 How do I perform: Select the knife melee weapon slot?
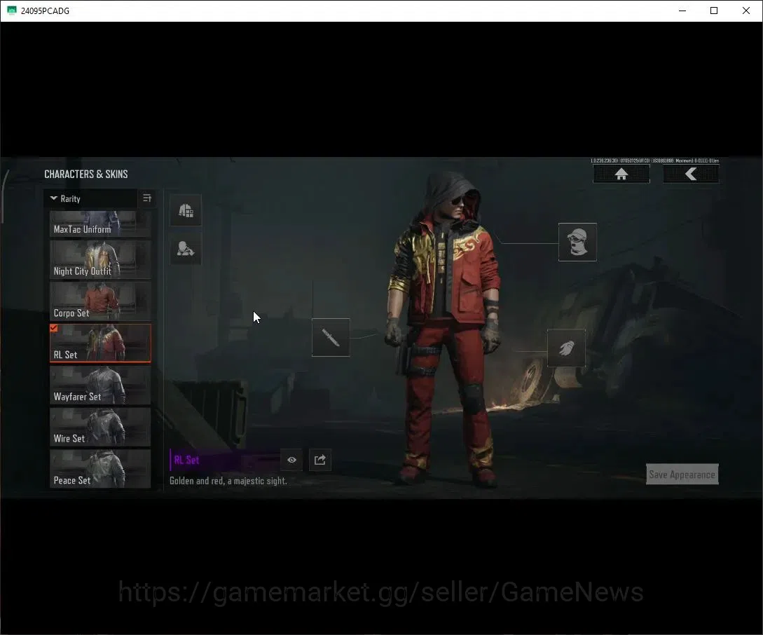click(x=331, y=338)
